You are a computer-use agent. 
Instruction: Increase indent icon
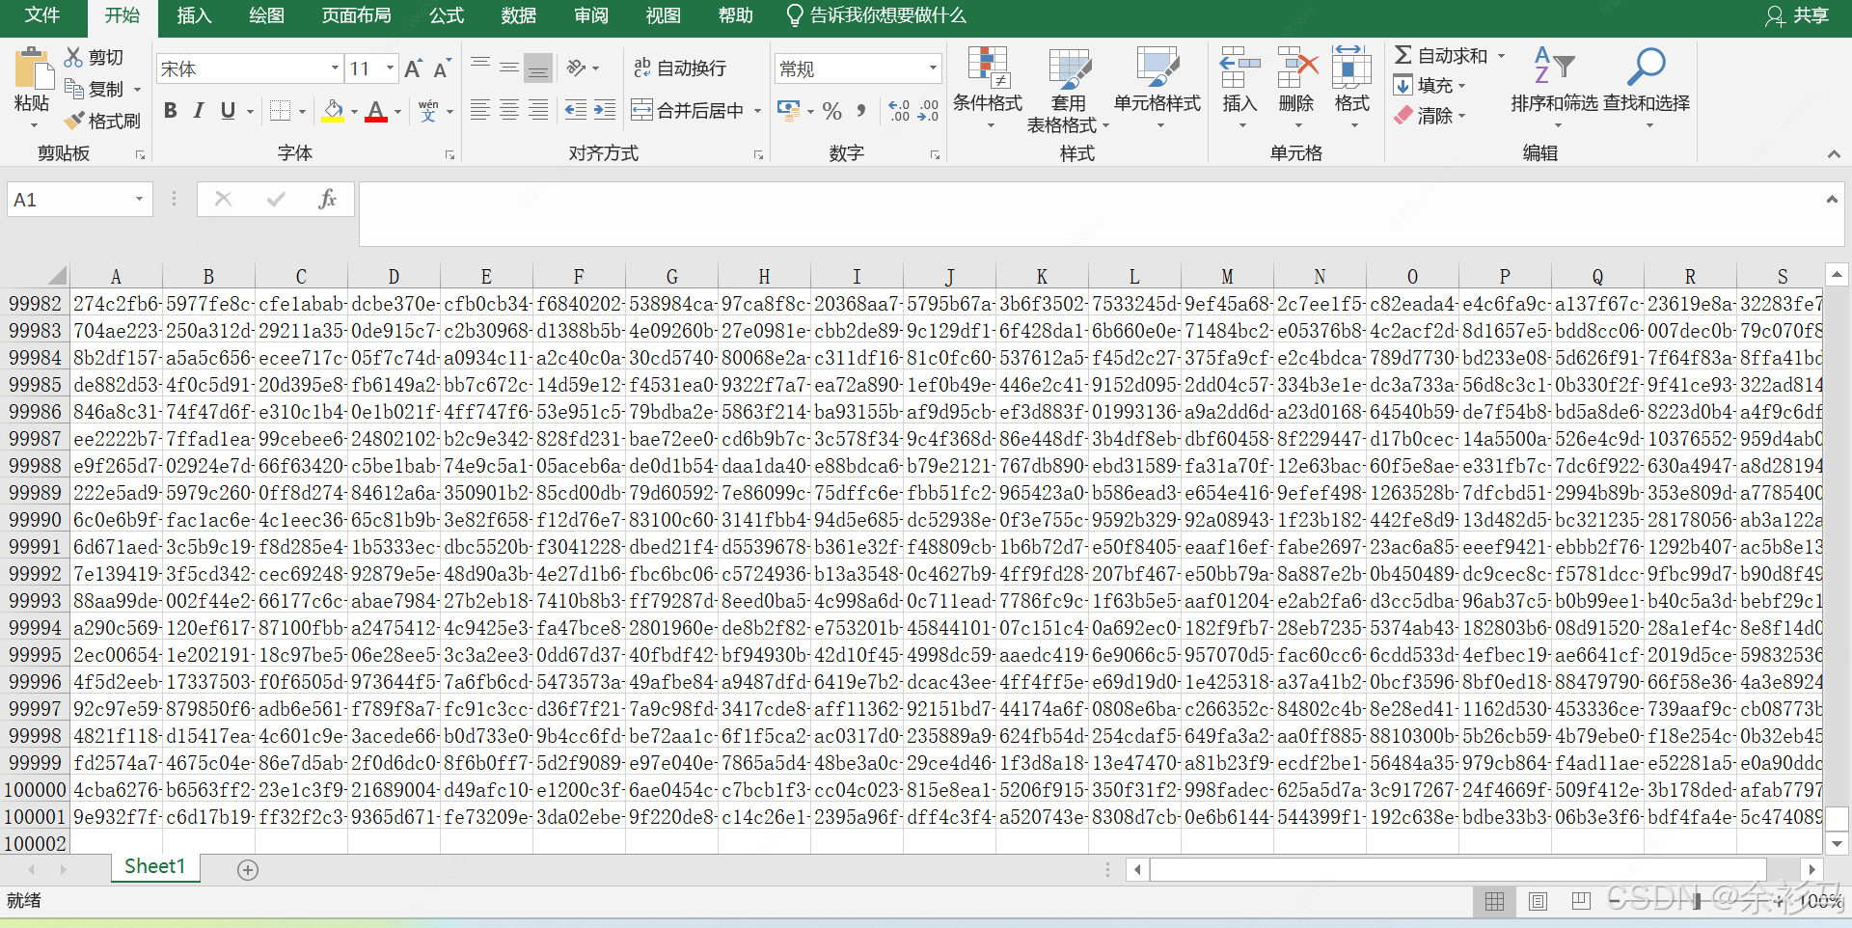click(x=605, y=111)
